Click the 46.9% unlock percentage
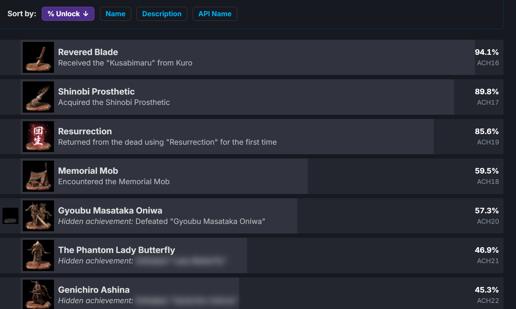The image size is (516, 309). (x=487, y=250)
